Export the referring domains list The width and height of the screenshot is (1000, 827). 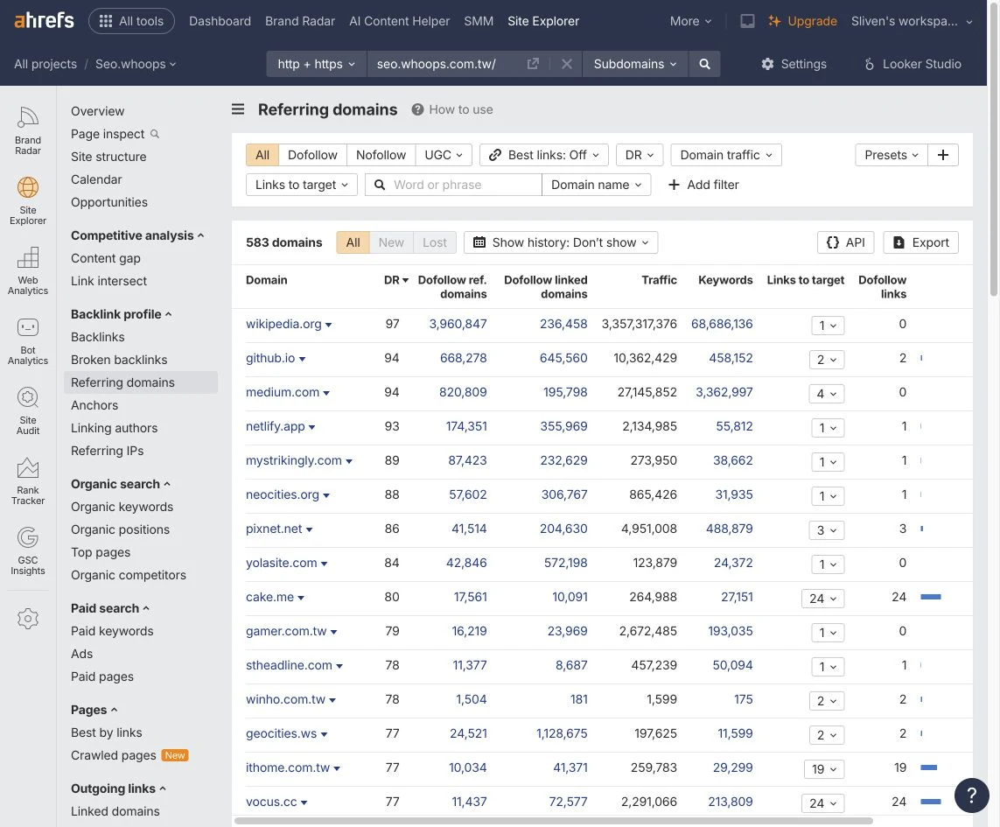coord(920,242)
